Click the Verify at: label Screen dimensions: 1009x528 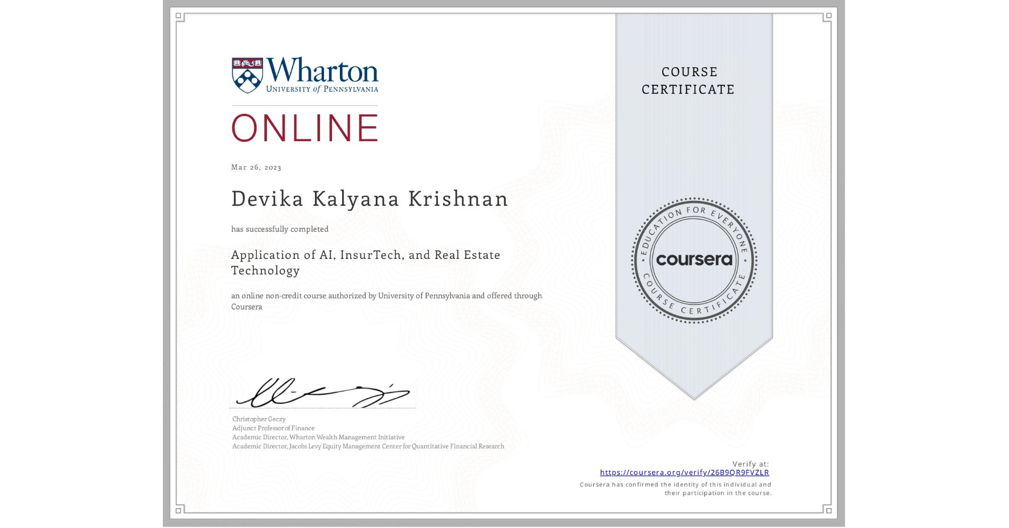[750, 463]
